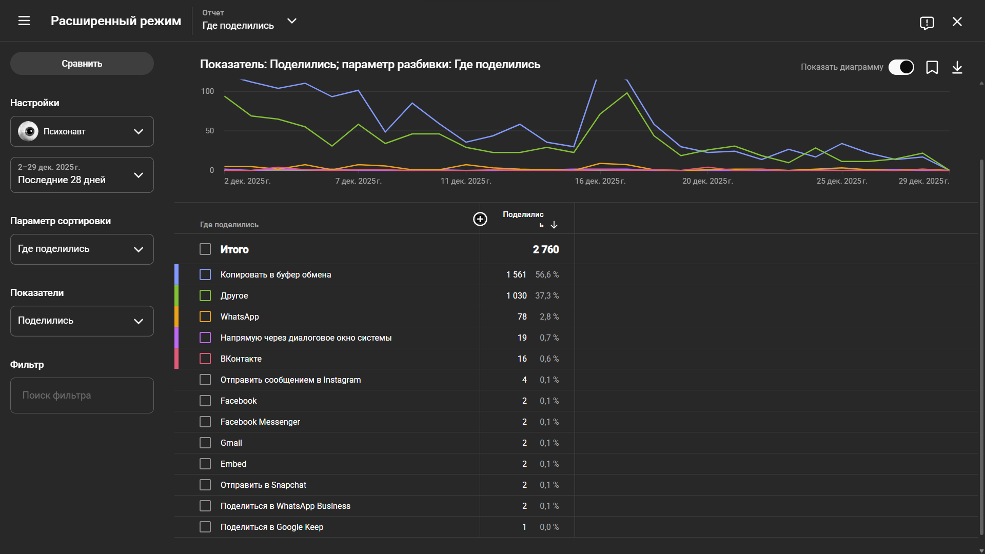The image size is (985, 554).
Task: Toggle the Показать диаграмму switch
Action: tap(901, 67)
